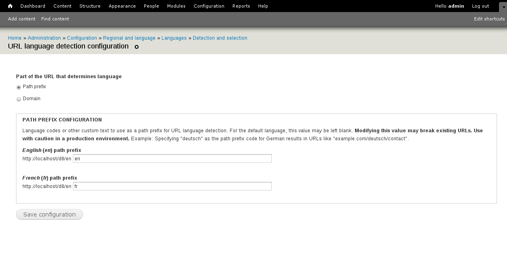The height and width of the screenshot is (279, 507).
Task: Open the Find content shortcut
Action: (x=55, y=19)
